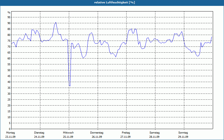Click the '%' unit label on y-axis
224x140 pixels.
9,13
